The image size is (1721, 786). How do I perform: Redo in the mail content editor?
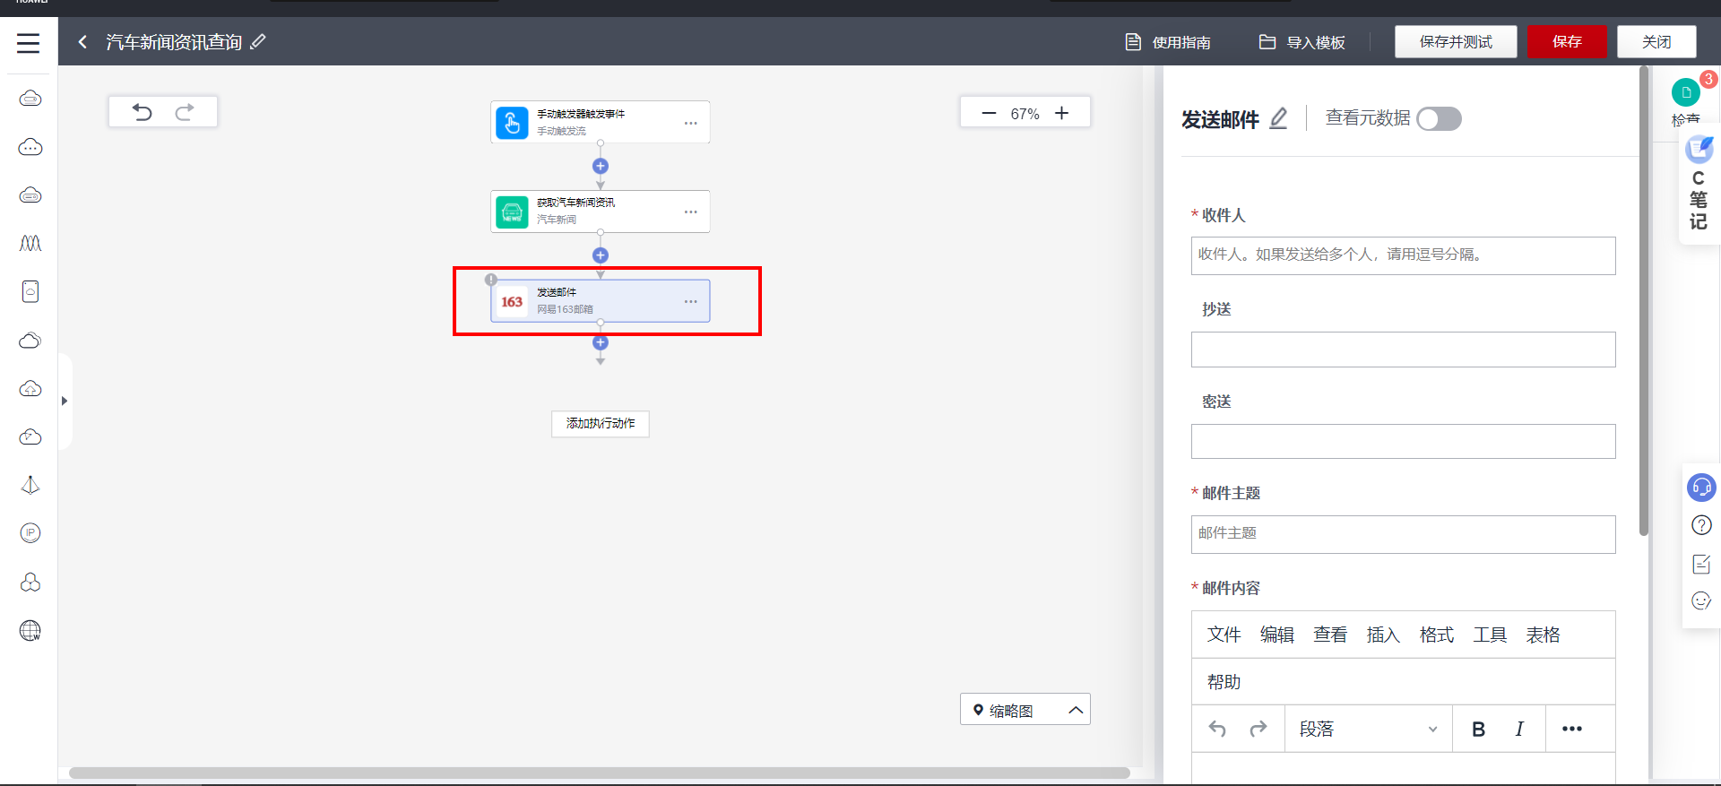(1258, 729)
